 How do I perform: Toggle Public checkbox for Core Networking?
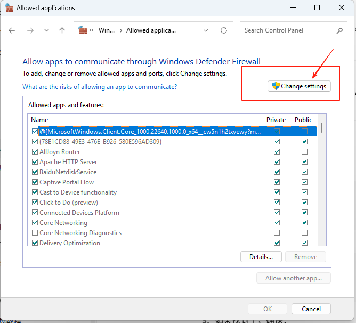click(x=304, y=223)
